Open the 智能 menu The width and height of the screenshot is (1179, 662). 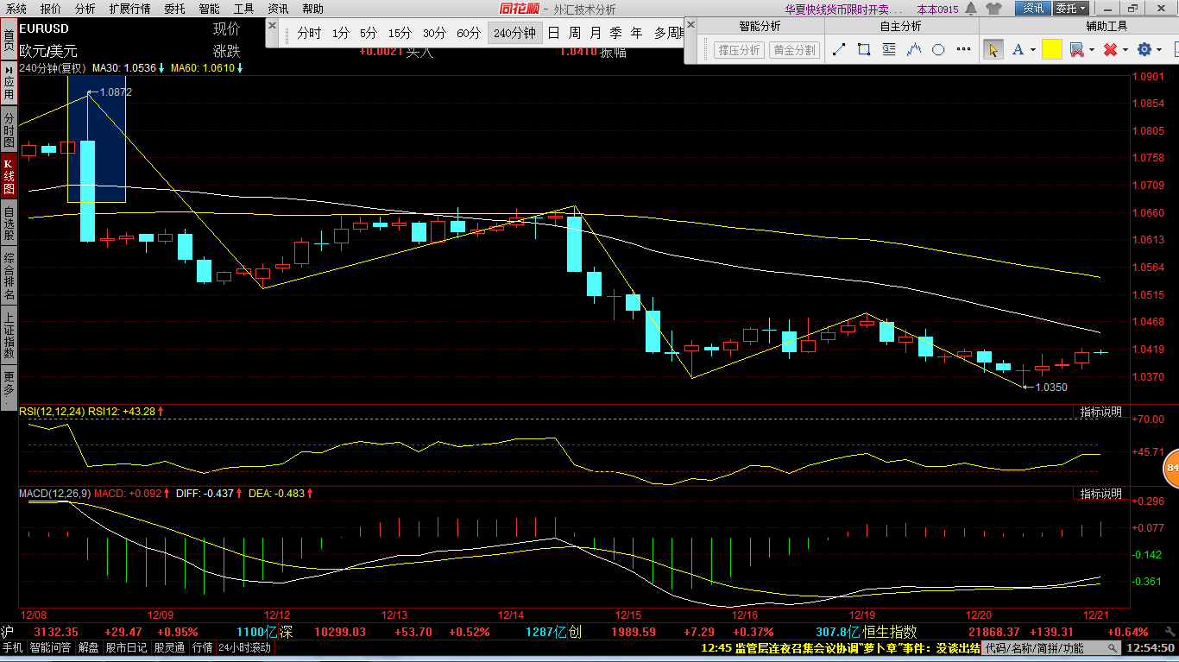(209, 9)
